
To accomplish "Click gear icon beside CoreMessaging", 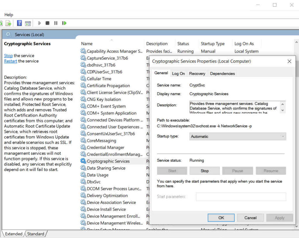I will (x=83, y=140).
